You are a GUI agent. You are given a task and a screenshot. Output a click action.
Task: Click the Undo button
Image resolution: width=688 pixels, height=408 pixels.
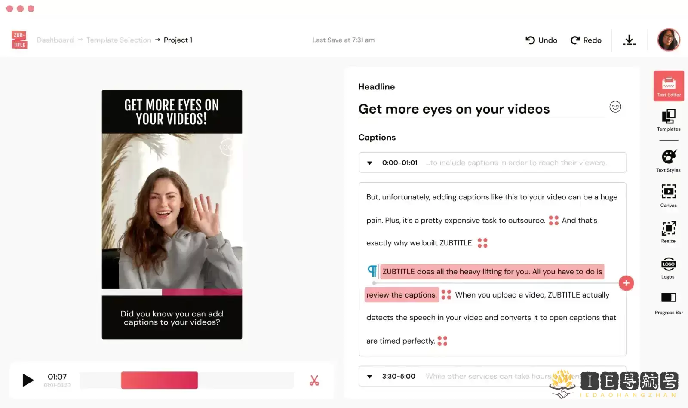pyautogui.click(x=541, y=40)
